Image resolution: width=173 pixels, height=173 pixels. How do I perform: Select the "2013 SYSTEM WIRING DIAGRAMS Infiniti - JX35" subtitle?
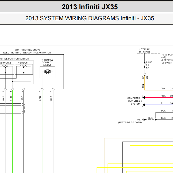click(x=90, y=18)
